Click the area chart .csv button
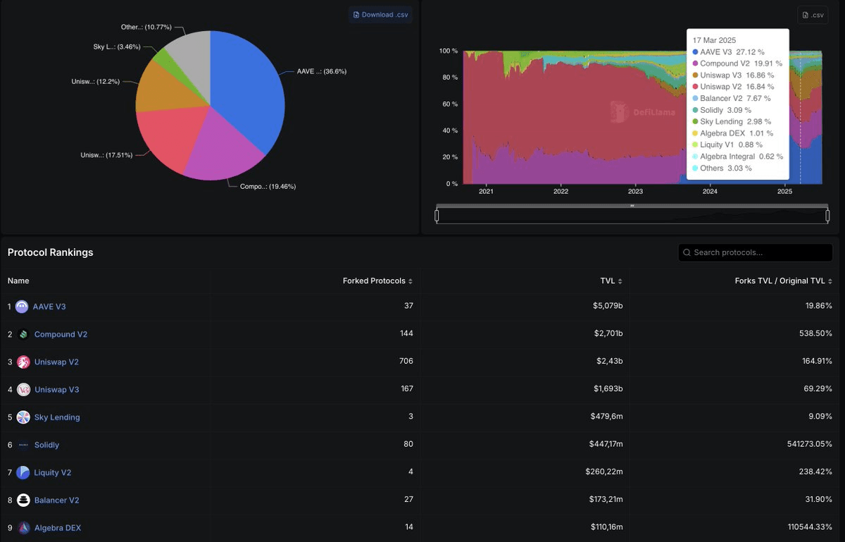This screenshot has height=542, width=845. 813,15
